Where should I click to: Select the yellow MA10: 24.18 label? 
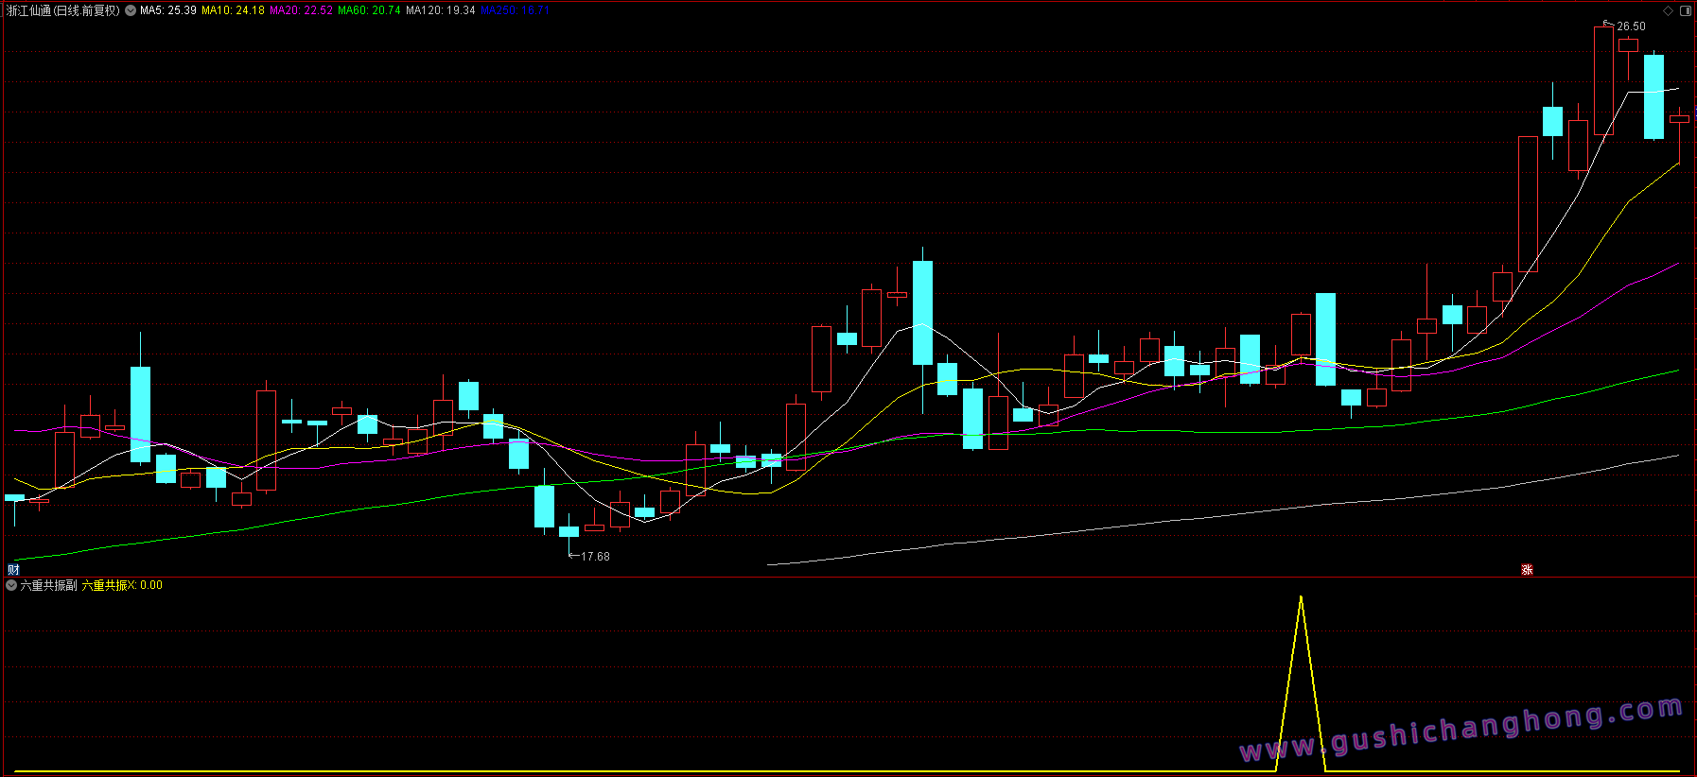(233, 11)
